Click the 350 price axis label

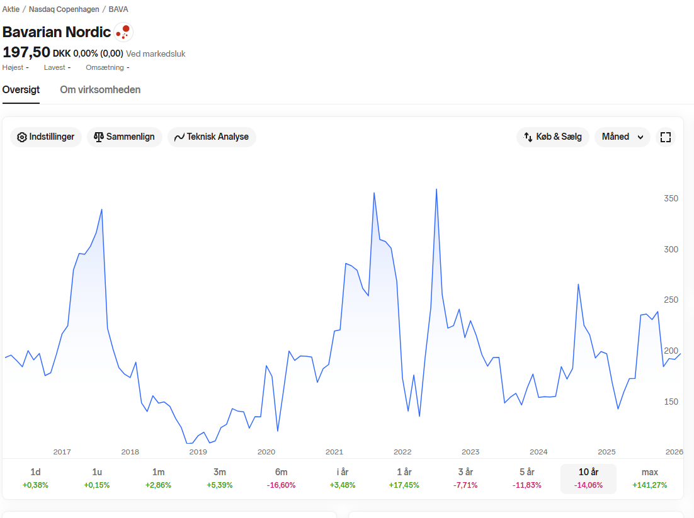[671, 199]
